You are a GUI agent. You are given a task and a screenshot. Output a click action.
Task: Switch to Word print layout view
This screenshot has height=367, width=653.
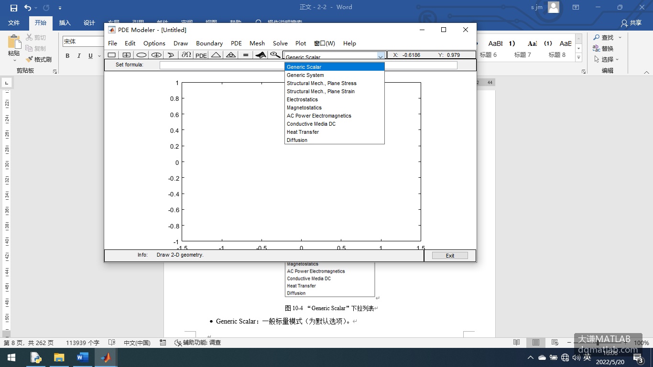[x=536, y=343]
